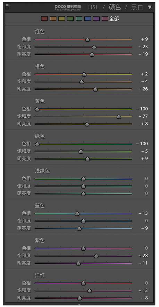The width and height of the screenshot is (159, 307).
Task: Toggle the HSL panel on/off switch
Action: pyautogui.click(x=7, y=7)
